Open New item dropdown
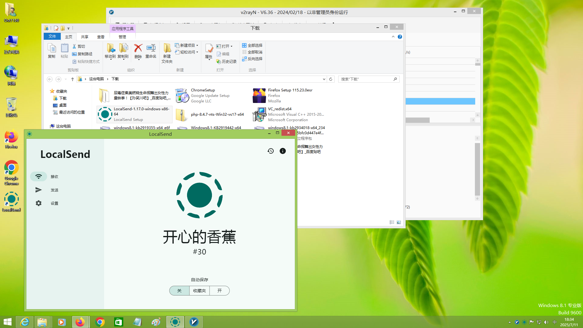583x328 pixels. tap(186, 45)
